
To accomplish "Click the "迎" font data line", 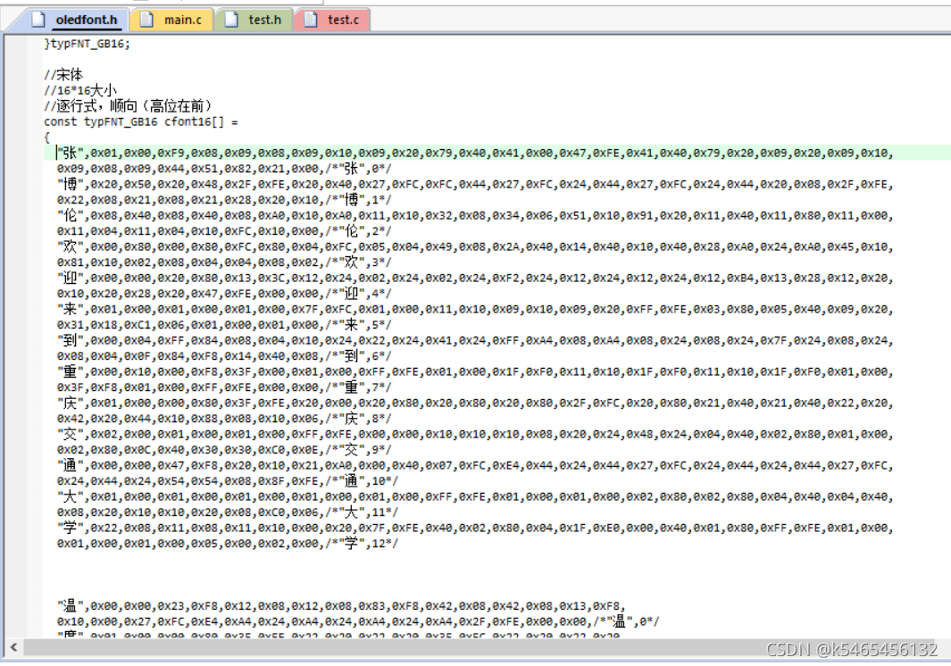I will pos(475,278).
